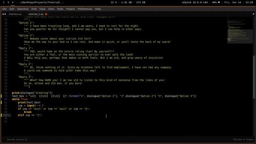Viewport: 256px width, 144px height.
Task: Click the 'break' statement
Action: coord(28,112)
